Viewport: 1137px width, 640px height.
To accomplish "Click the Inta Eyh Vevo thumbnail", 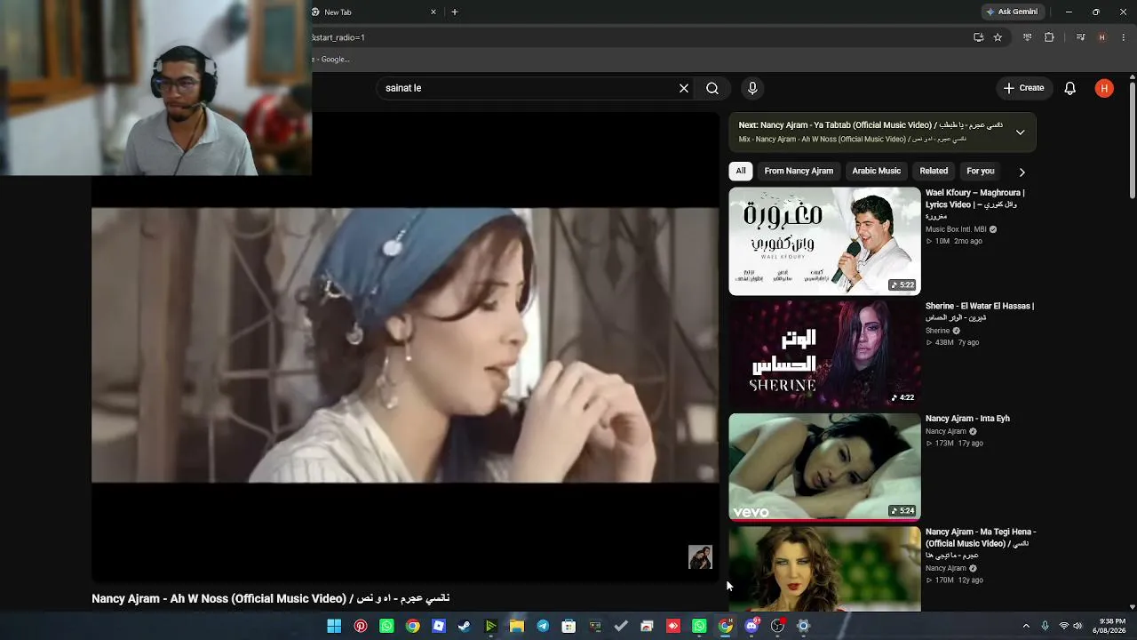I will 824,467.
